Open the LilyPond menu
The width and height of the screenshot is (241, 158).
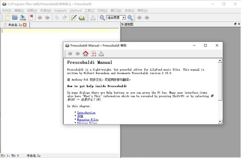tap(76, 10)
